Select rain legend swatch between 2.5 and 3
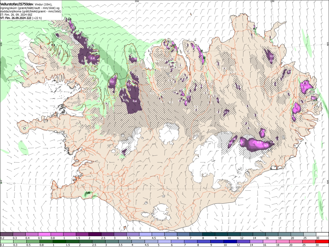This screenshot has height=247, width=329. tap(99, 241)
